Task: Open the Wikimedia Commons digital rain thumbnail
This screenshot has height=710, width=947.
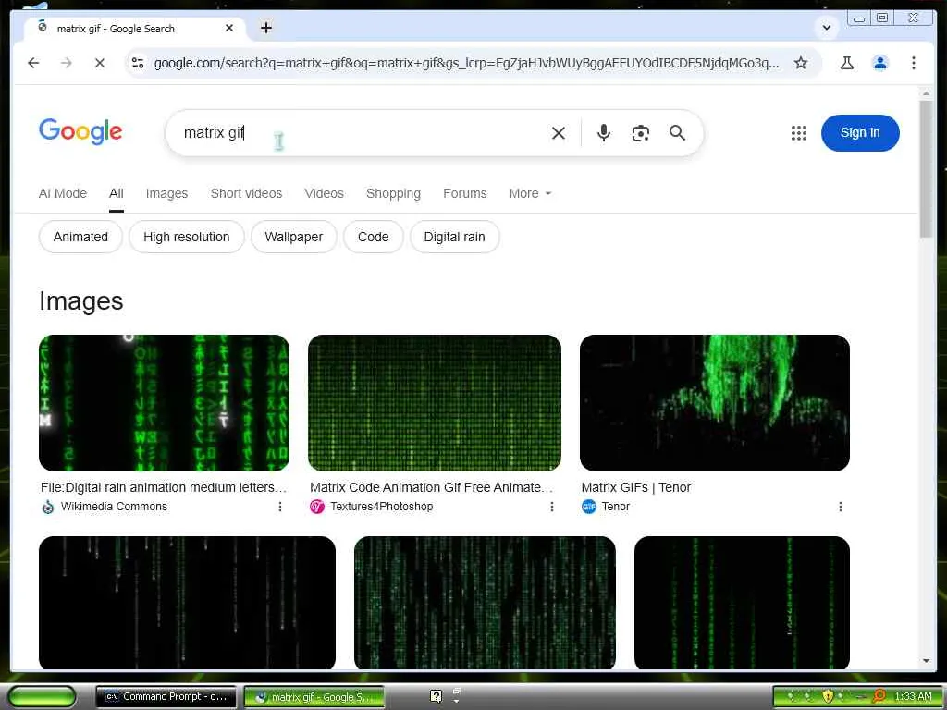Action: pyautogui.click(x=164, y=403)
